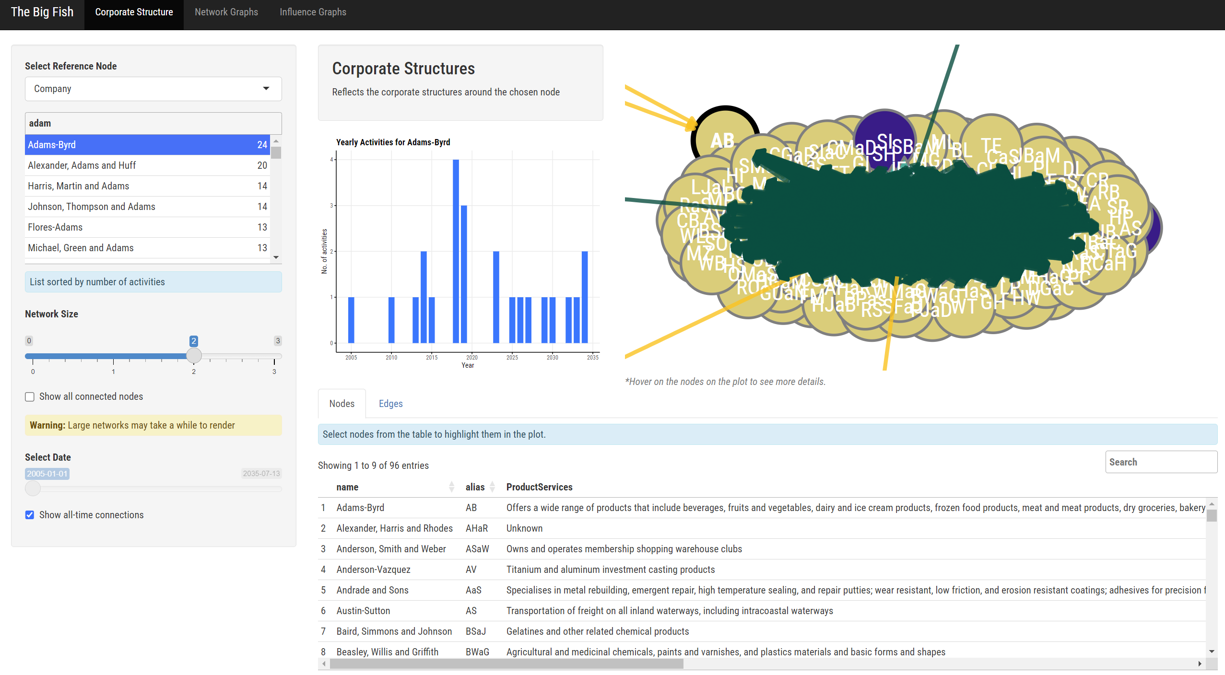
Task: Click the table Search input field
Action: (x=1161, y=462)
